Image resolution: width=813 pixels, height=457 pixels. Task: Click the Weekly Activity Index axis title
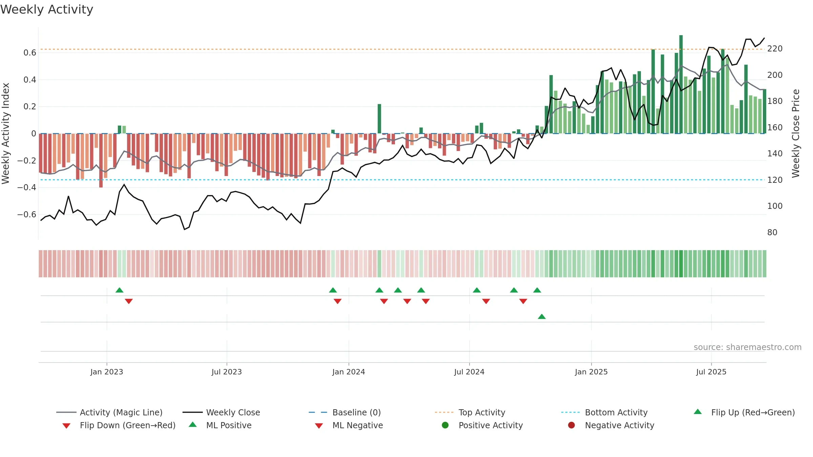(x=6, y=133)
